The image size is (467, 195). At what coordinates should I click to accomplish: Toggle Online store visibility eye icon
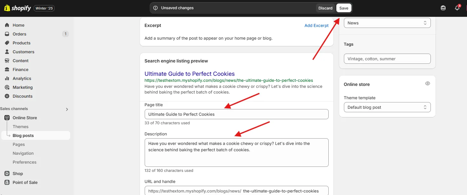428,84
